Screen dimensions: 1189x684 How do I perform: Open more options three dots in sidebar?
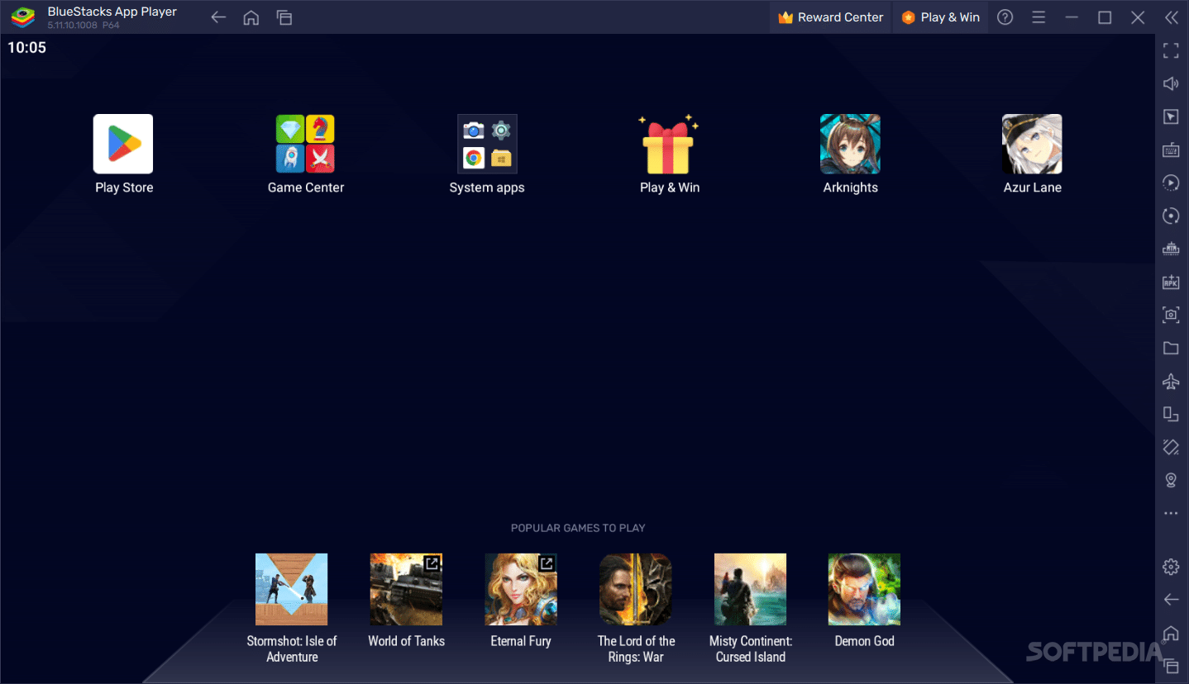[x=1171, y=513]
